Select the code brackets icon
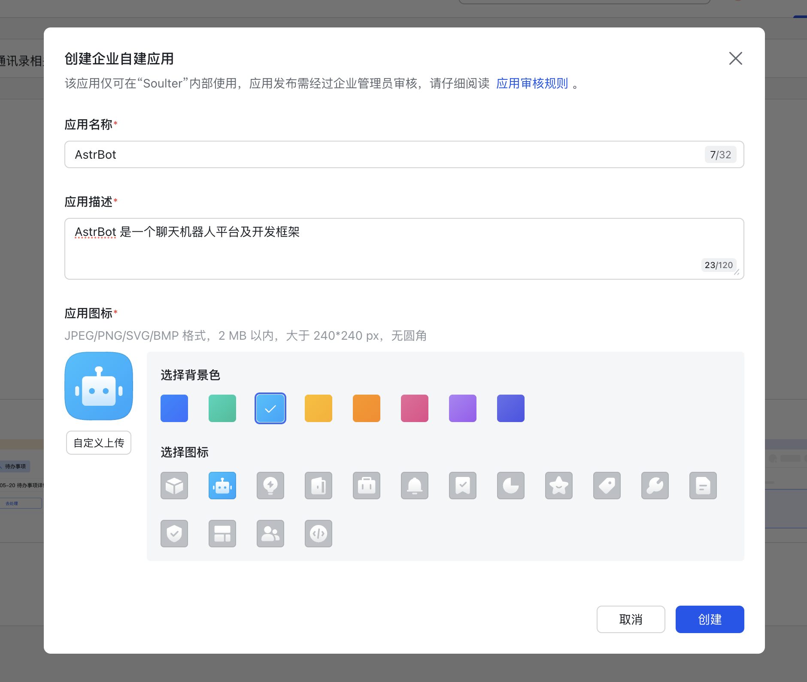 tap(318, 534)
